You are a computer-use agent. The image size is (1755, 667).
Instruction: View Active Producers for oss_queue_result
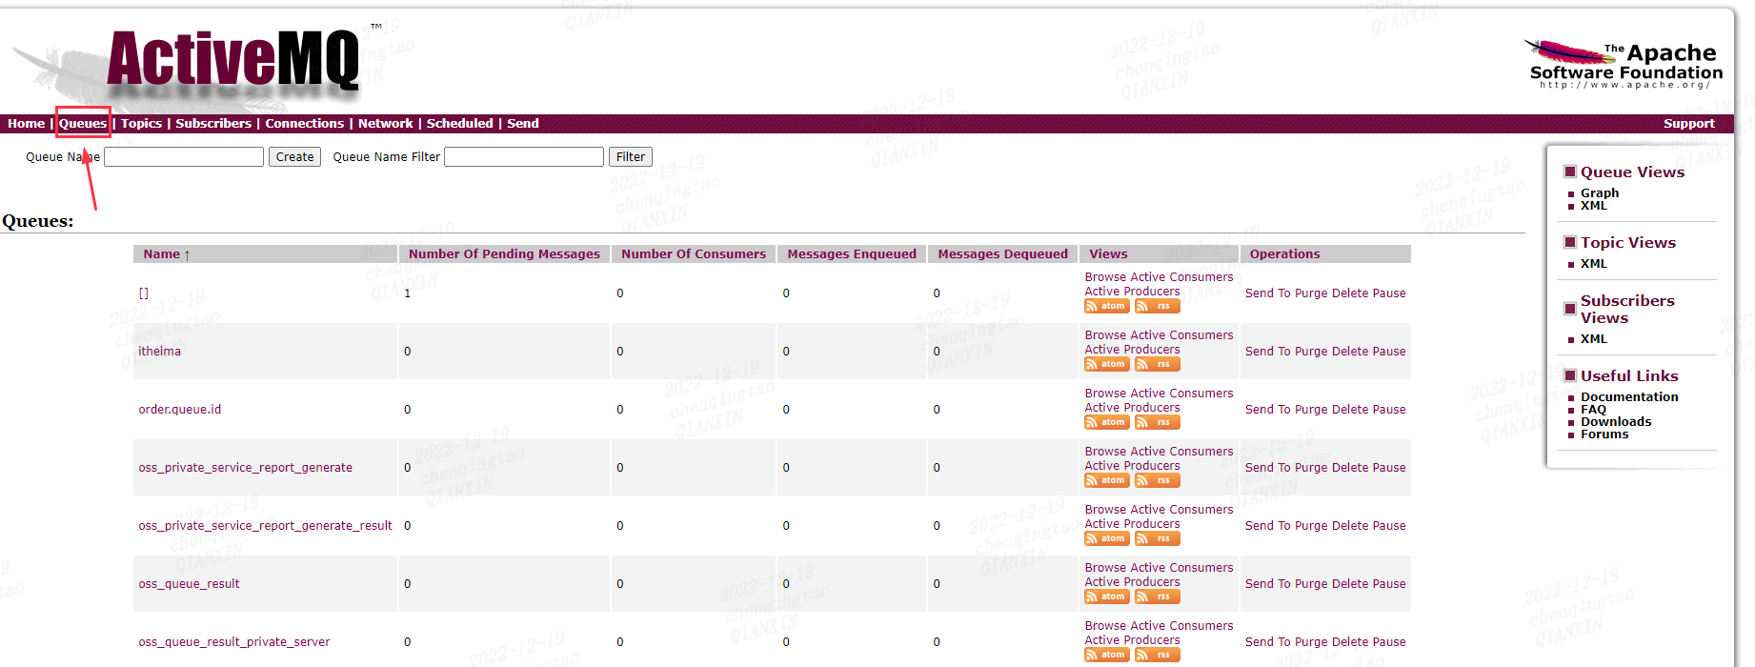(1132, 582)
